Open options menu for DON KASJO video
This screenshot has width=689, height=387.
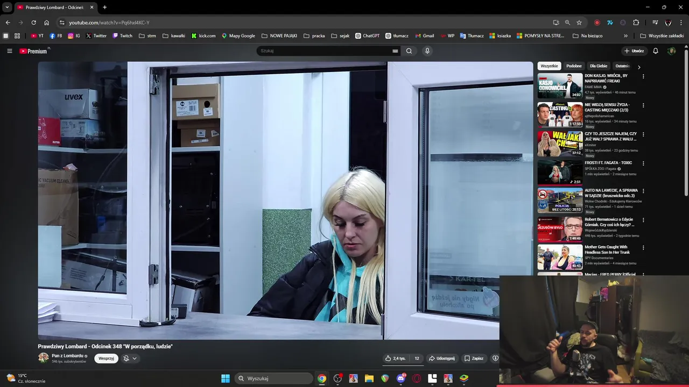pos(643,76)
